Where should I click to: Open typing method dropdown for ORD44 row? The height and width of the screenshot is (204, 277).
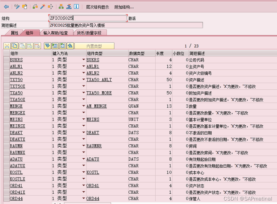(84, 199)
